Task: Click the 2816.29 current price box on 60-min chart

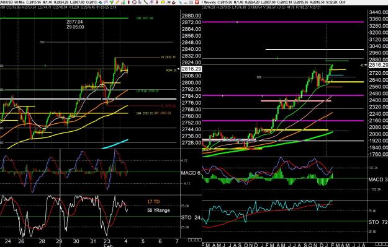Action: point(191,69)
